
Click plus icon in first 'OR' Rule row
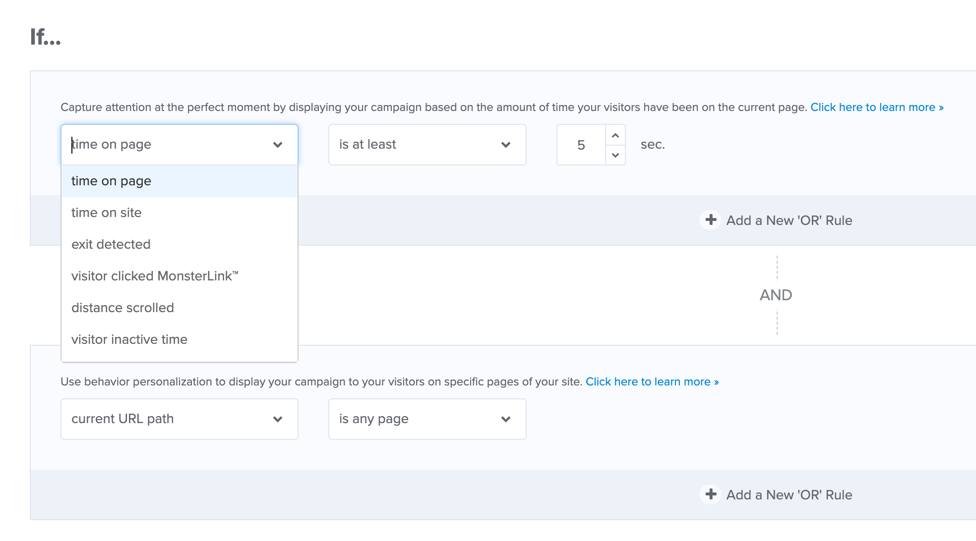[x=711, y=219]
